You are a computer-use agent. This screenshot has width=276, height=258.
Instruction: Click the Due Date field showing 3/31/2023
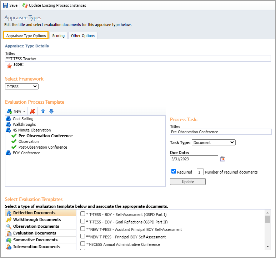tap(194, 159)
